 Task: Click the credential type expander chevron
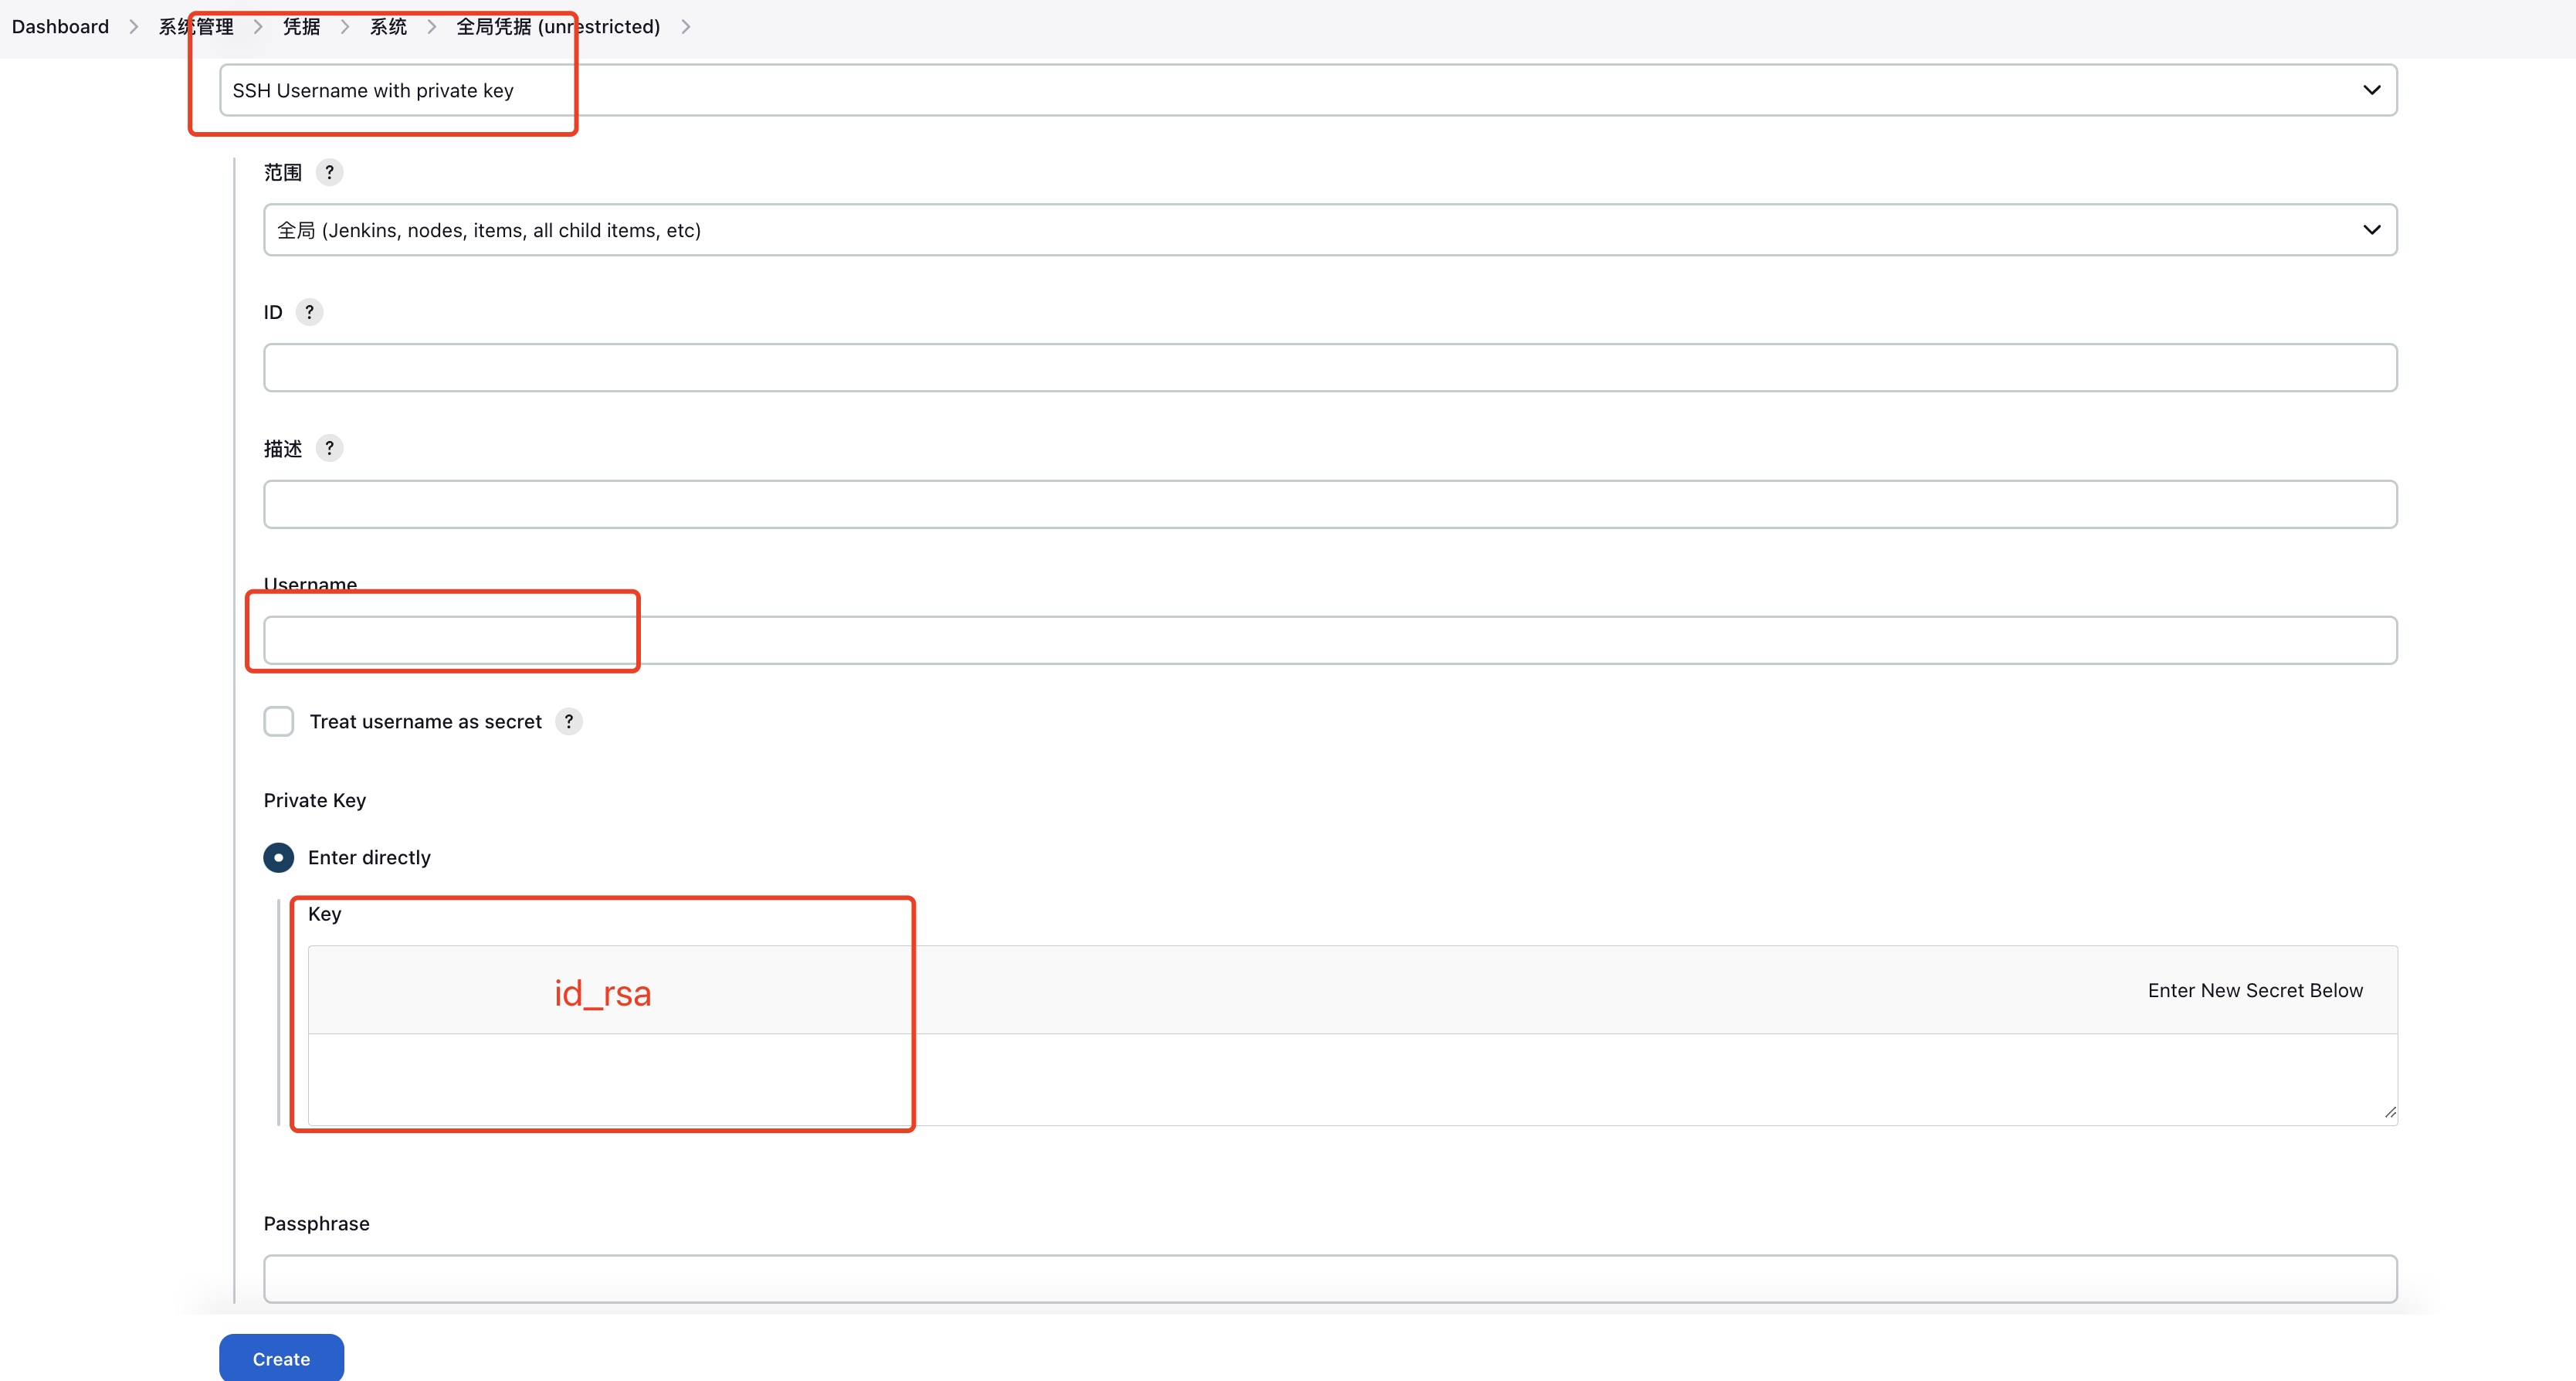click(x=2371, y=90)
